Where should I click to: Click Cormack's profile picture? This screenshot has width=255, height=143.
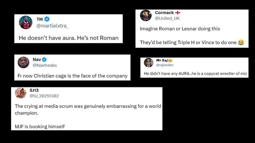coord(146,15)
